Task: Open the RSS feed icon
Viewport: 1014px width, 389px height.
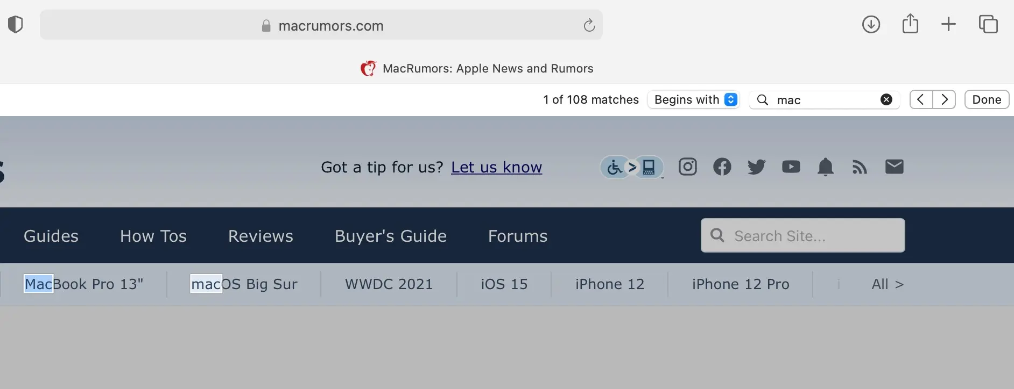Action: [860, 168]
